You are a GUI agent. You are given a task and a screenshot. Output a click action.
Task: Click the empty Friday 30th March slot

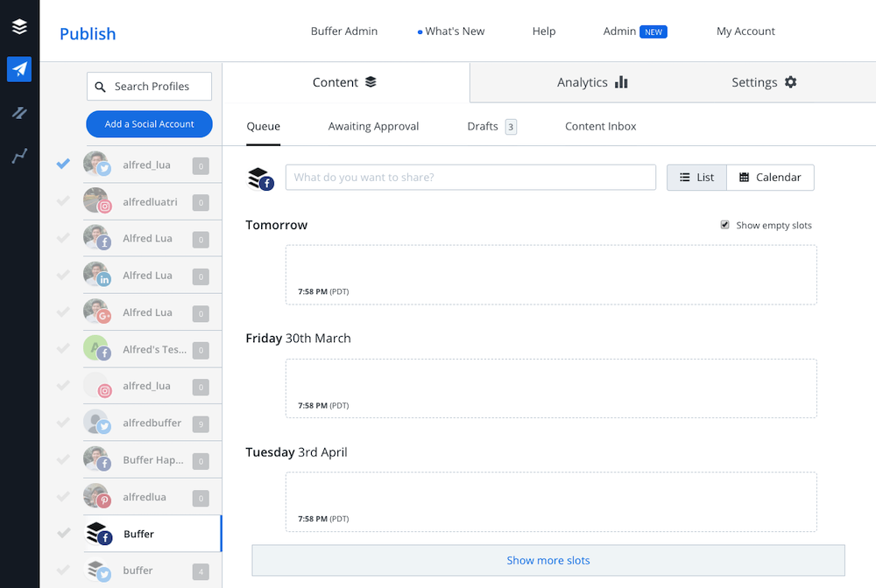point(551,388)
